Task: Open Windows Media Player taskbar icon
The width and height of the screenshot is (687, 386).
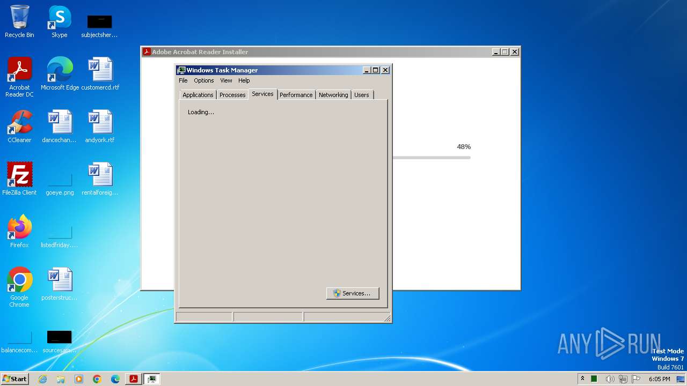Action: [x=79, y=379]
